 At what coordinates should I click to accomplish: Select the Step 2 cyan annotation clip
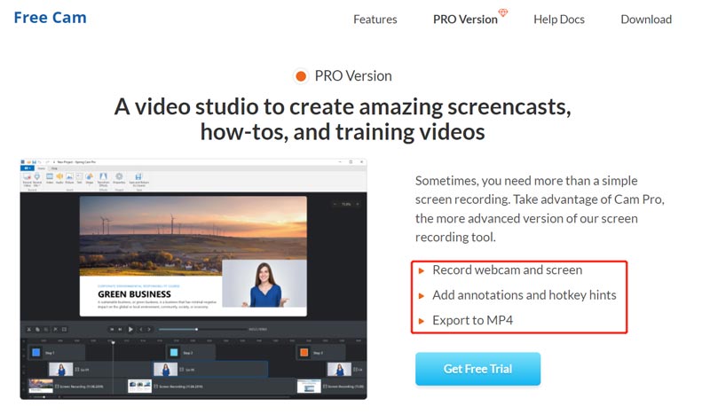coord(190,353)
